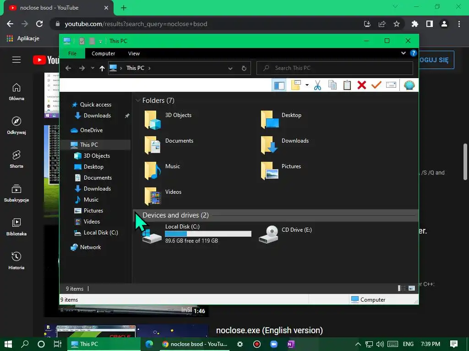
Task: Click the folder options icon in toolbar
Action: (x=296, y=85)
